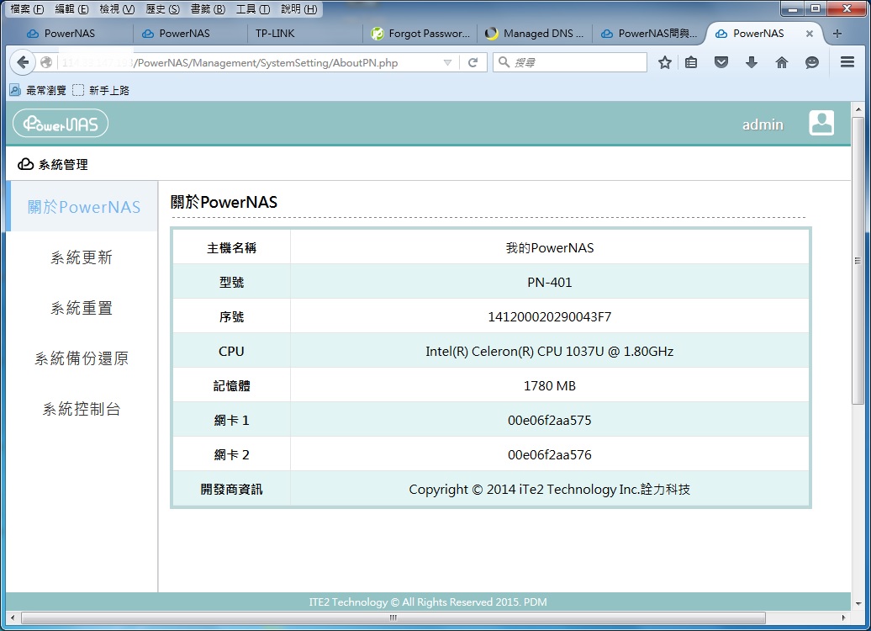Open the hamburger menu icon
The width and height of the screenshot is (871, 631).
[847, 61]
